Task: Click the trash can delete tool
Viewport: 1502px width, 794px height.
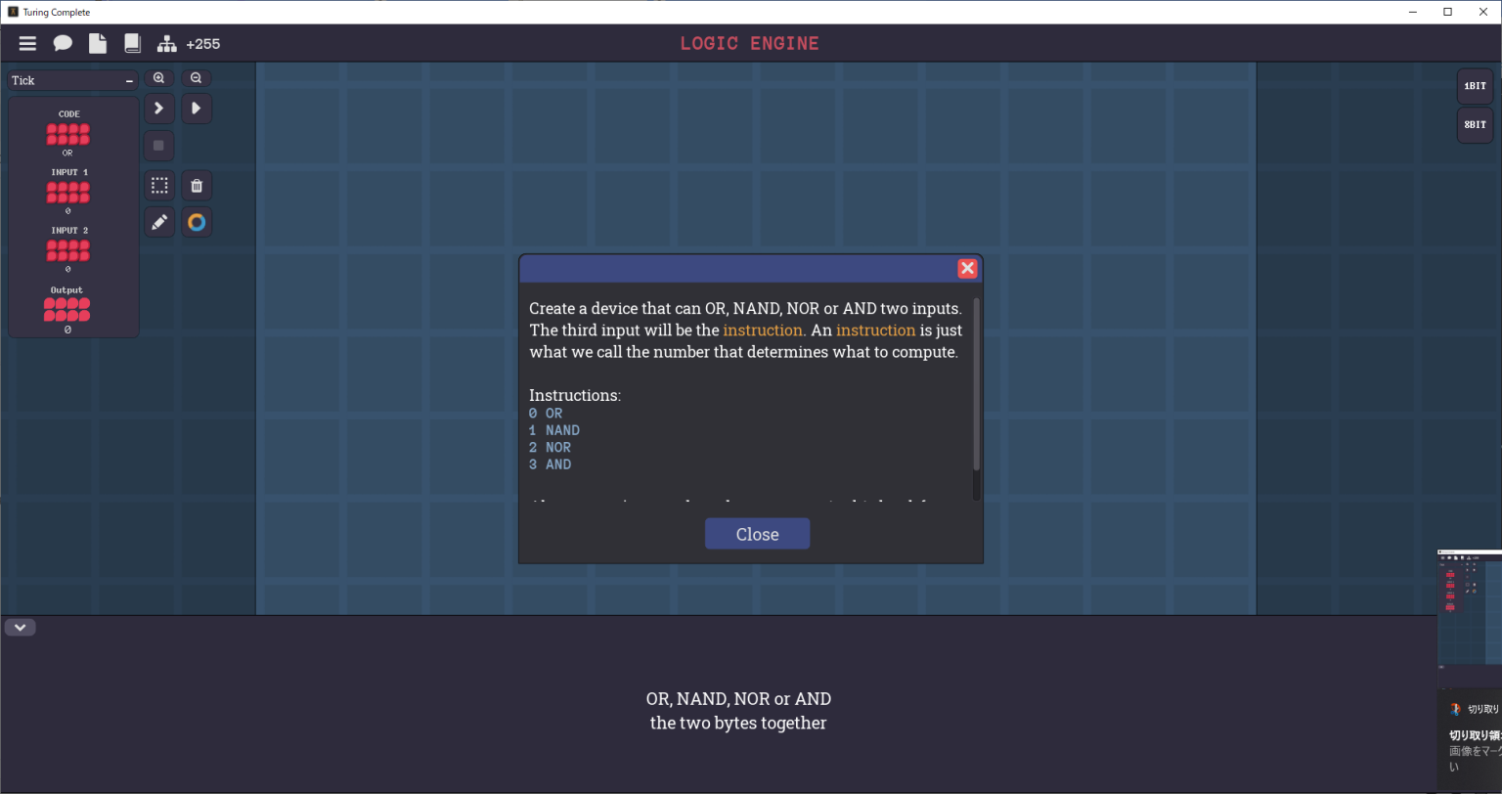Action: pos(197,185)
